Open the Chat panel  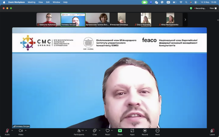click(95, 131)
